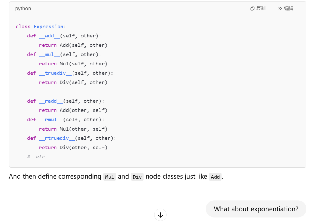Click the Expression class name in the code
Screen dimensions: 311x221
(48, 27)
